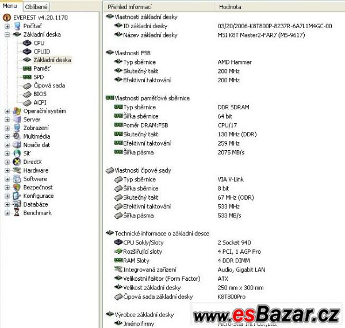Screen dimensions: 345x328
Task: Click the Rozšiřující sloty row
Action: 187,251
